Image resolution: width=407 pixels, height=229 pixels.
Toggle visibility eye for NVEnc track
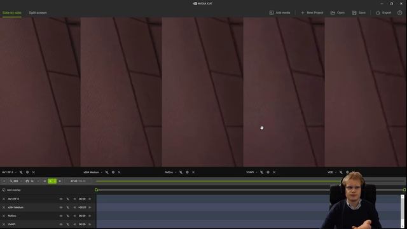click(x=61, y=216)
